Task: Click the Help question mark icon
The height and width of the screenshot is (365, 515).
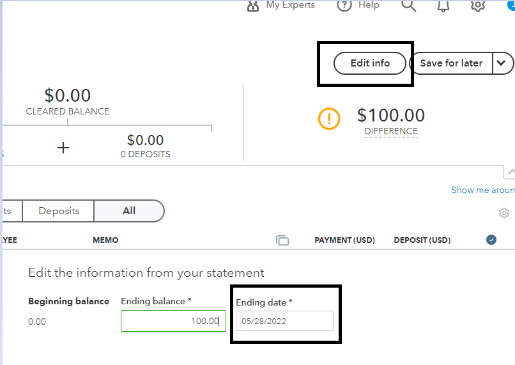Action: click(344, 5)
